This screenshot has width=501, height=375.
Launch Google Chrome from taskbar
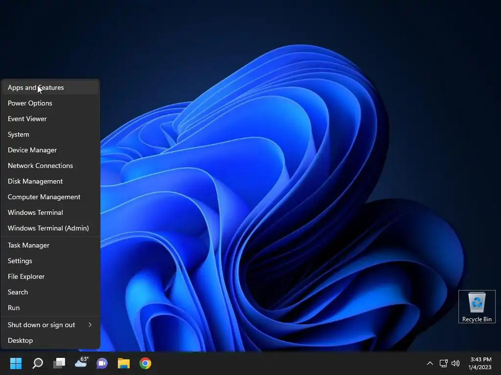pos(145,363)
